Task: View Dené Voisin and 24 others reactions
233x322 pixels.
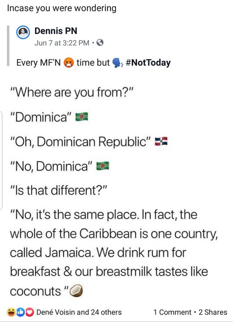Action: tap(79, 312)
